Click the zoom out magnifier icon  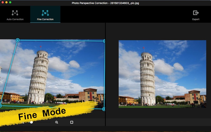[23, 122]
